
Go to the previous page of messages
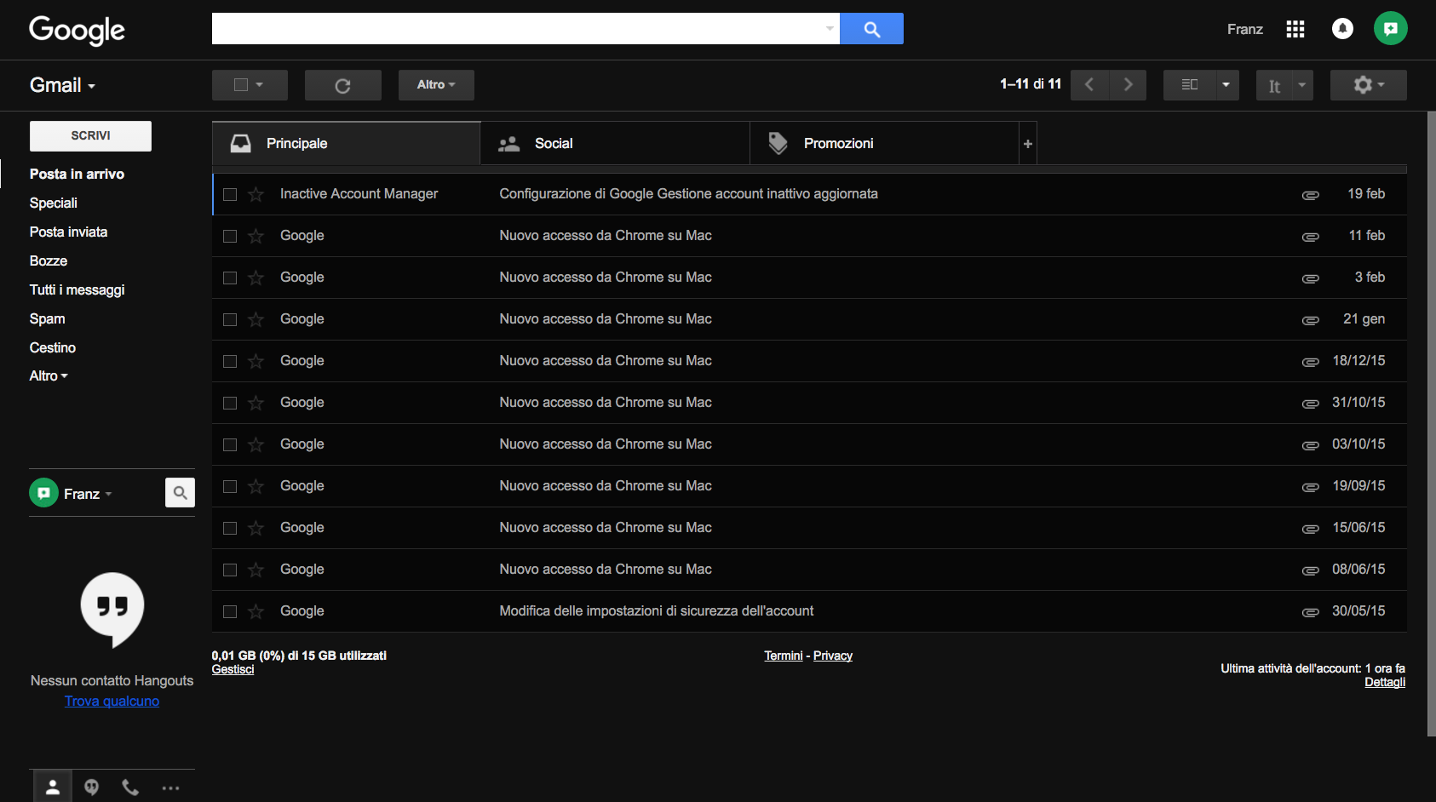pos(1089,84)
